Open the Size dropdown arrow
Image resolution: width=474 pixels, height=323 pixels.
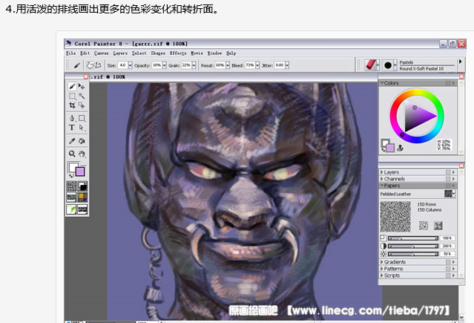click(x=131, y=65)
